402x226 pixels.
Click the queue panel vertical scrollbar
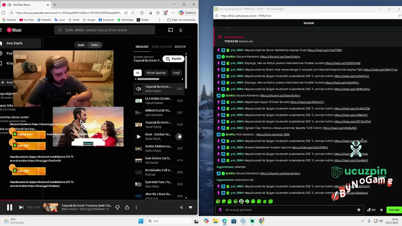coord(186,72)
